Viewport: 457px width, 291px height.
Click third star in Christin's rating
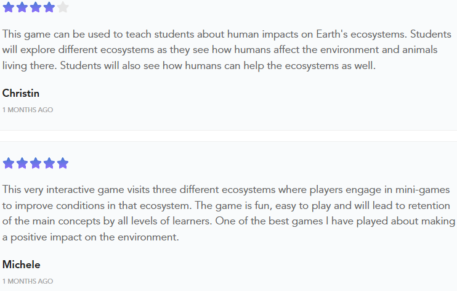click(36, 7)
